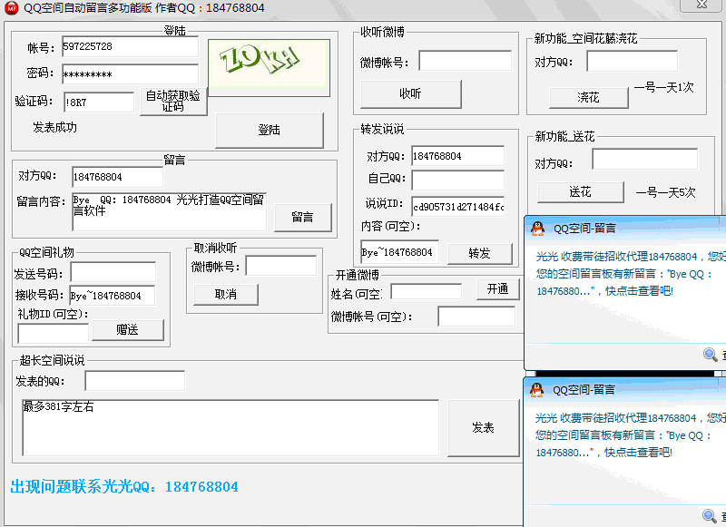Click the 对方QQ field in 转发说说
This screenshot has width=726, height=527.
coord(458,156)
